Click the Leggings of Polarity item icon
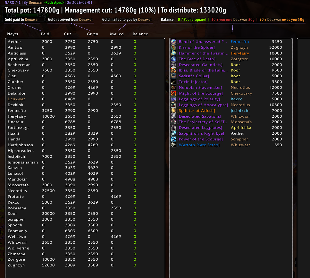 (173, 99)
